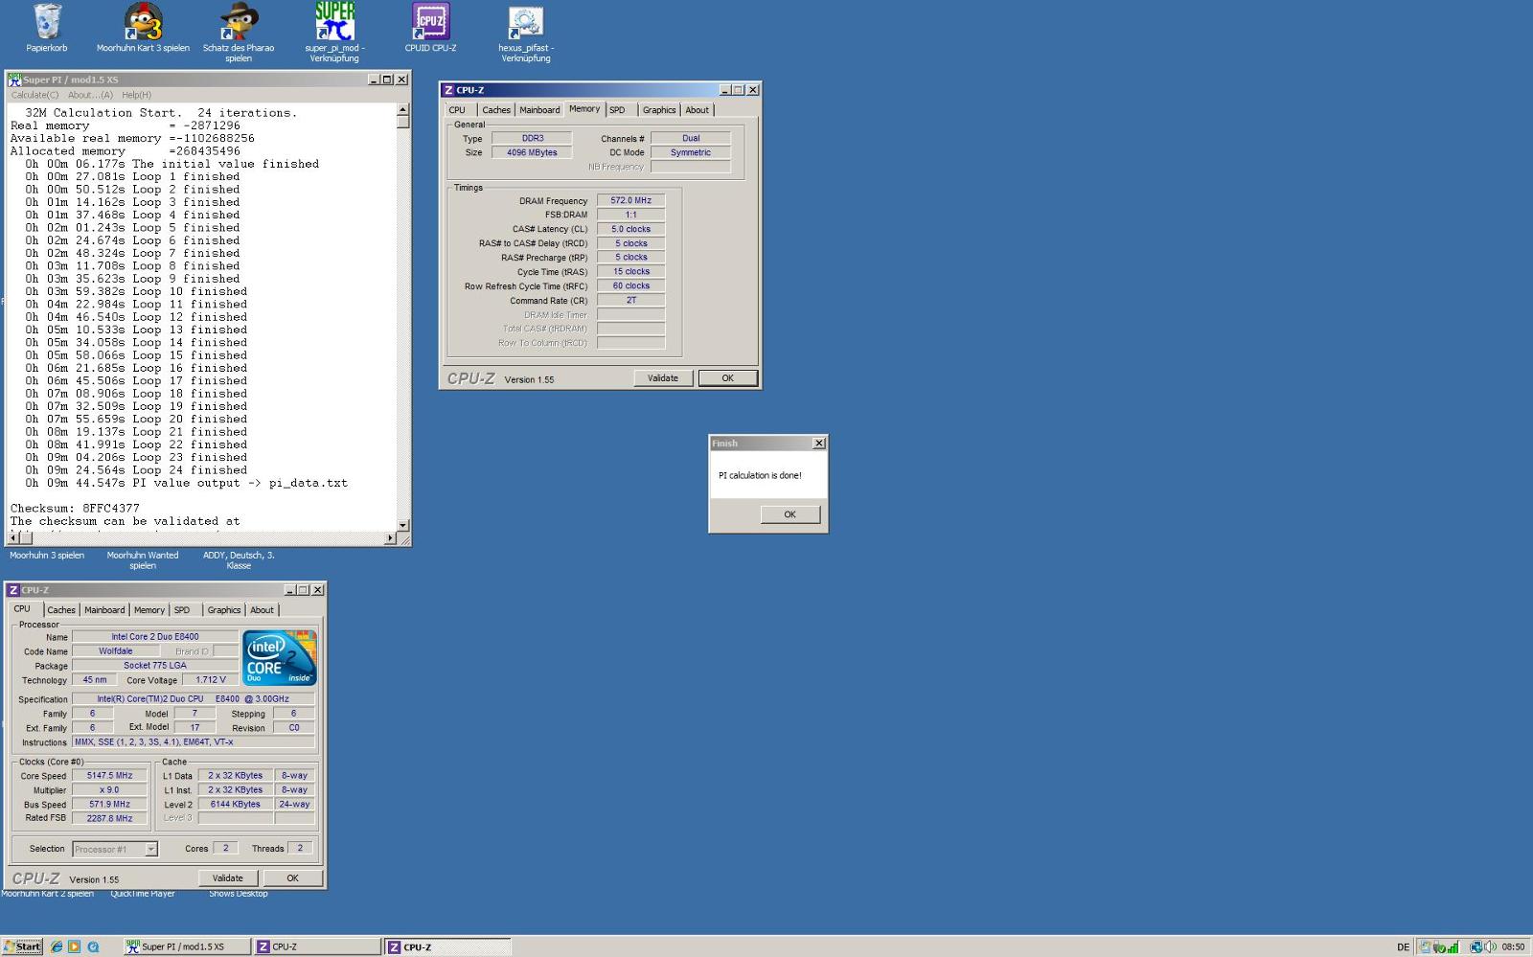This screenshot has height=957, width=1533.
Task: Expand the Processor #1 selection dropdown
Action: tap(150, 849)
